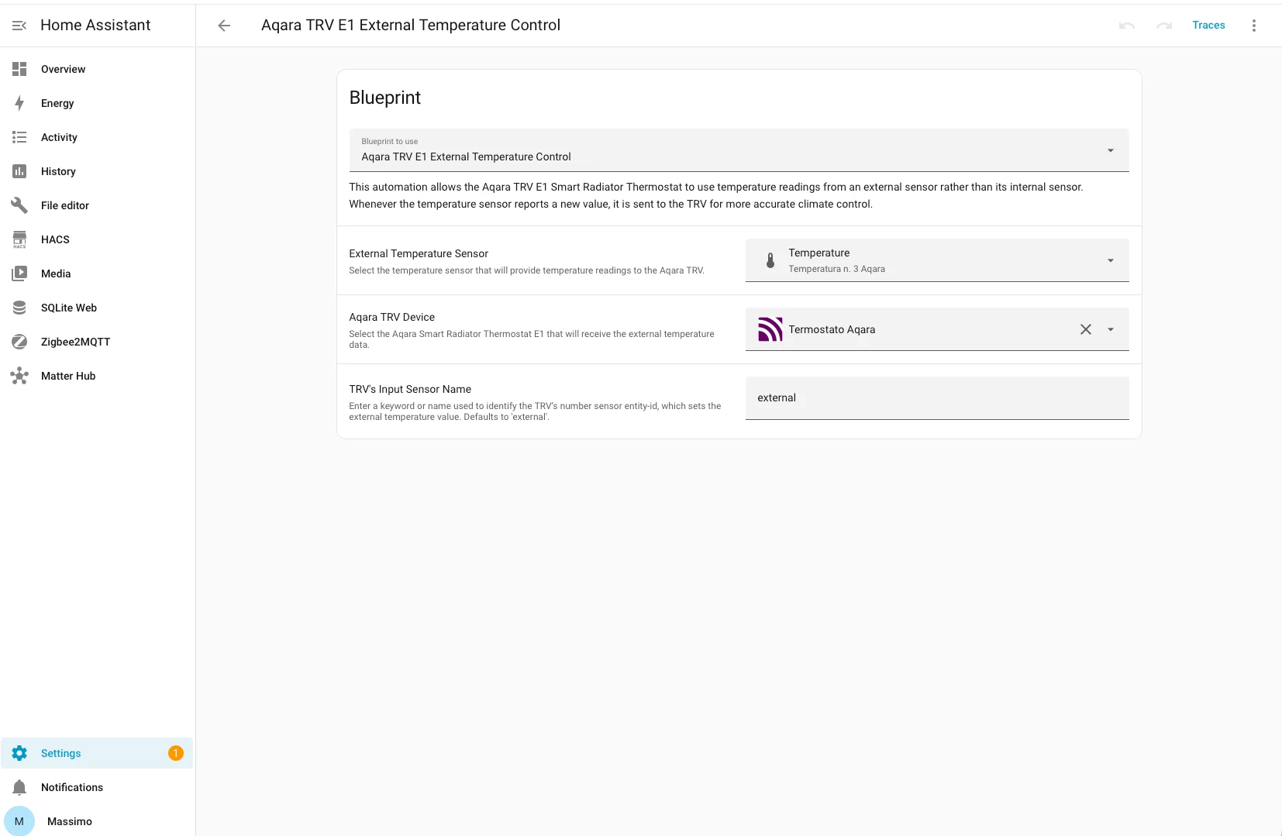The height and width of the screenshot is (836, 1282).
Task: Open the External Temperature Sensor entity dropdown
Action: click(937, 260)
